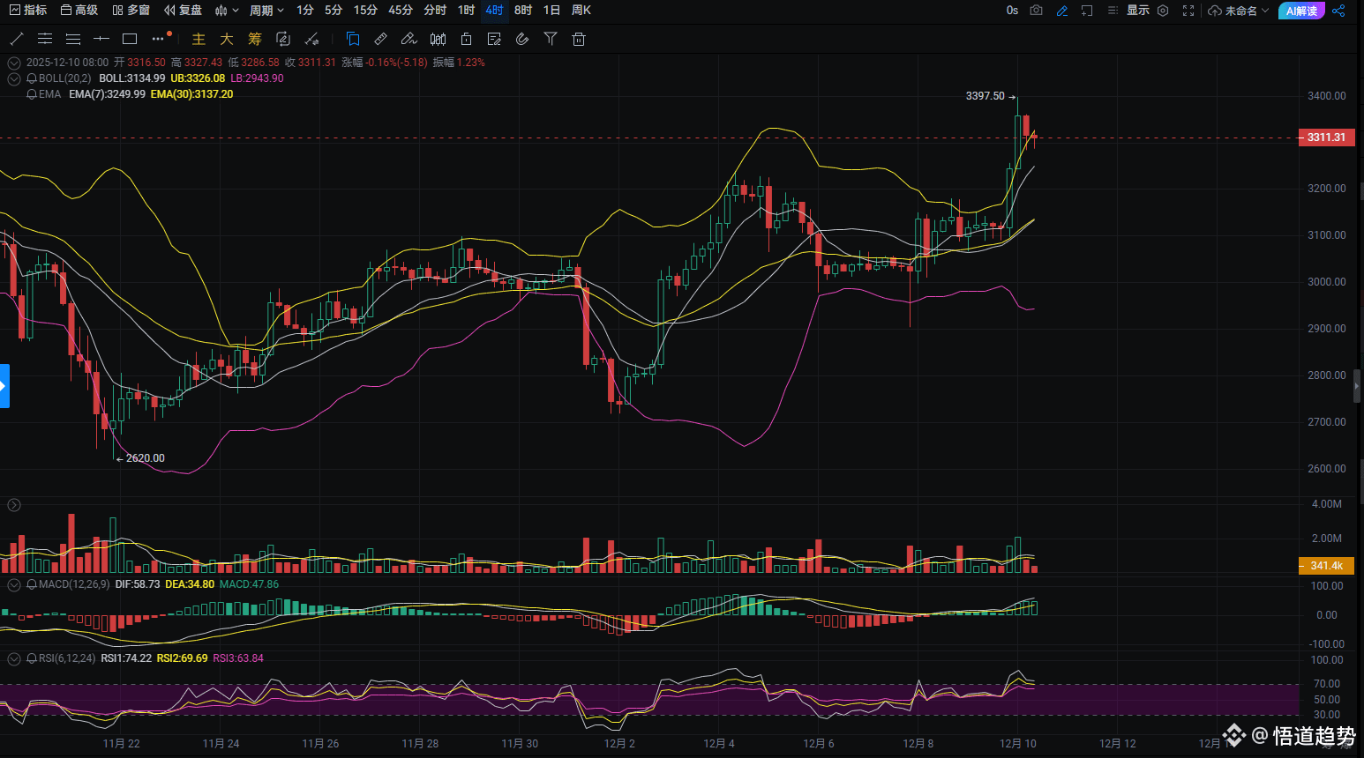Image resolution: width=1364 pixels, height=758 pixels.
Task: Click the 3311.31 current price label
Action: tap(1326, 137)
